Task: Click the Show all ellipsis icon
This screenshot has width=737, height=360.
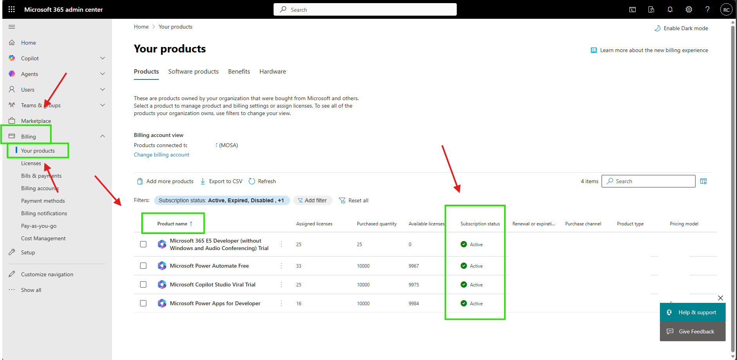Action: click(x=12, y=290)
